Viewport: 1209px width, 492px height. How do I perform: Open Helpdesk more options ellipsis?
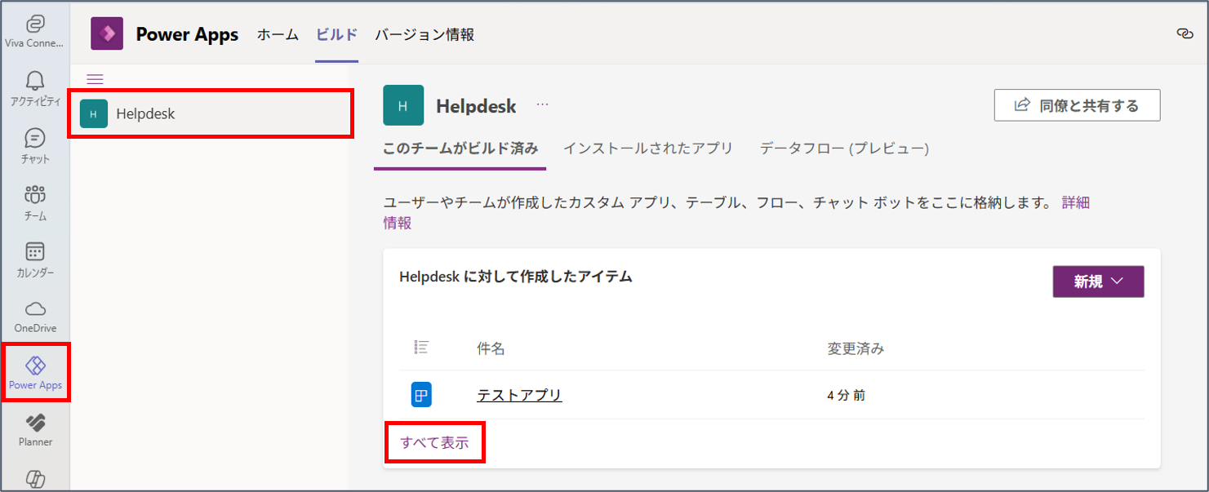coord(543,105)
